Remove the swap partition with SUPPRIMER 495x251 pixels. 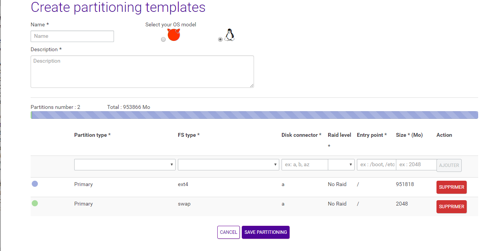click(451, 207)
